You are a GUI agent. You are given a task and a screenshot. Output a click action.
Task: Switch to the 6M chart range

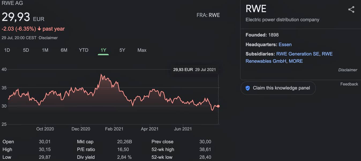tap(64, 50)
